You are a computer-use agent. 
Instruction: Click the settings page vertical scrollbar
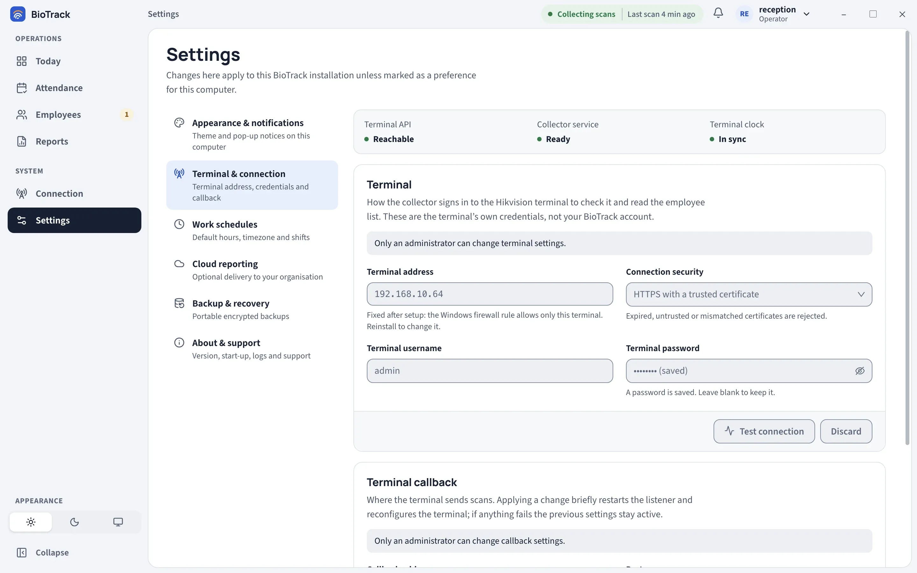pos(907,239)
